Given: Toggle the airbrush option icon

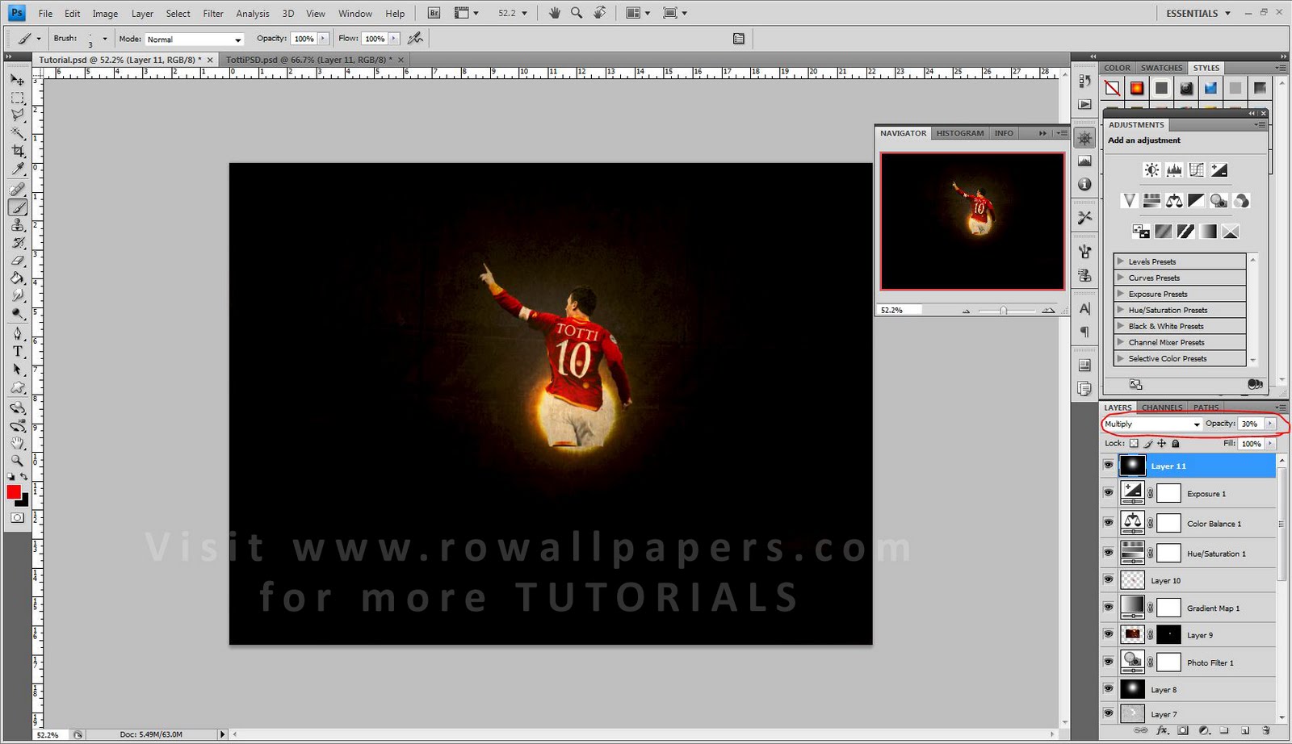Looking at the screenshot, I should pos(415,38).
